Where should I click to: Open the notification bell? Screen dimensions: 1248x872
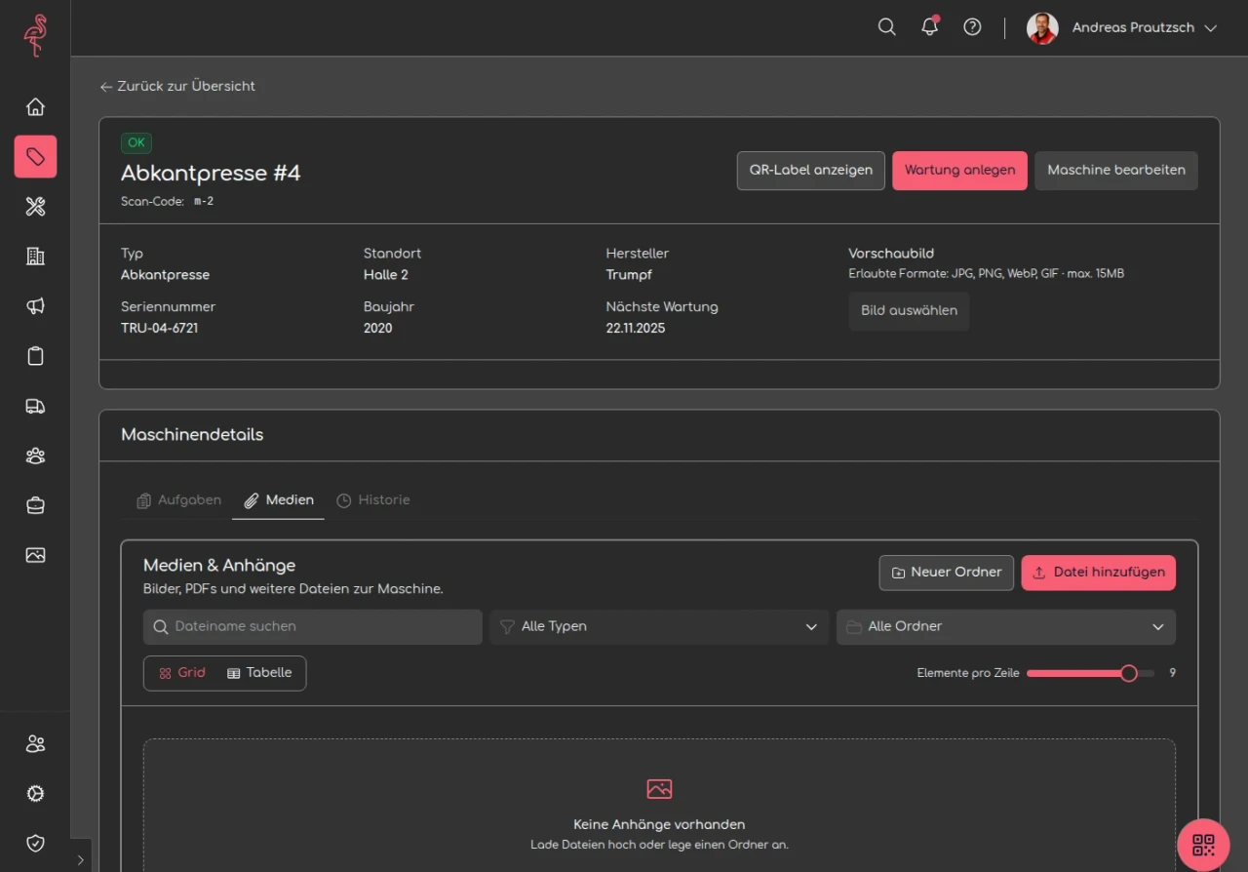(x=930, y=27)
